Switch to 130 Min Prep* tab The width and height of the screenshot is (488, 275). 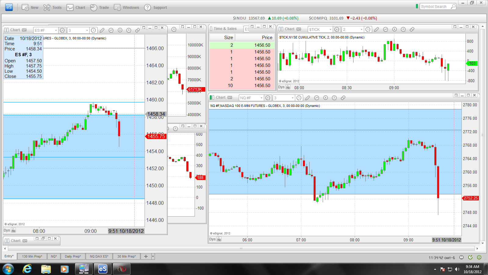tap(32, 256)
